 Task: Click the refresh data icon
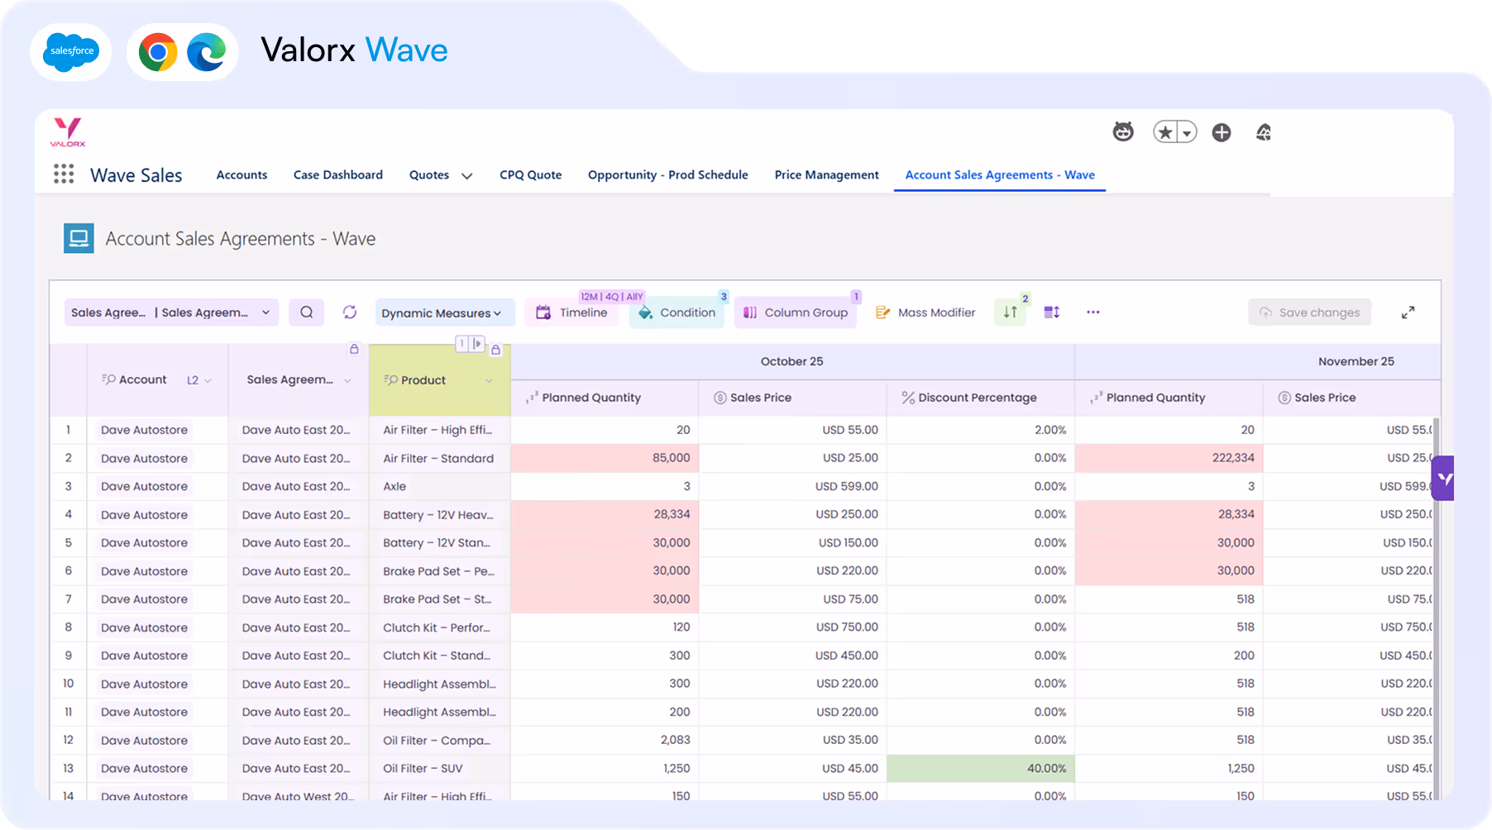click(349, 312)
